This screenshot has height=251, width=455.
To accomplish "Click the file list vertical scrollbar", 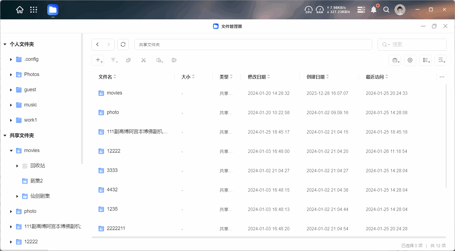I will pyautogui.click(x=446, y=136).
